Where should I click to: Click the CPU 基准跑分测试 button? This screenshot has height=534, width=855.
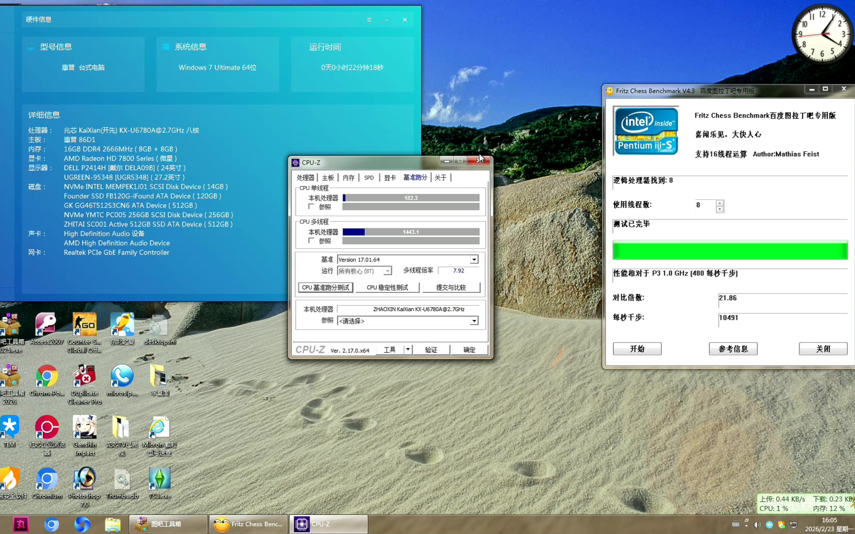(325, 288)
